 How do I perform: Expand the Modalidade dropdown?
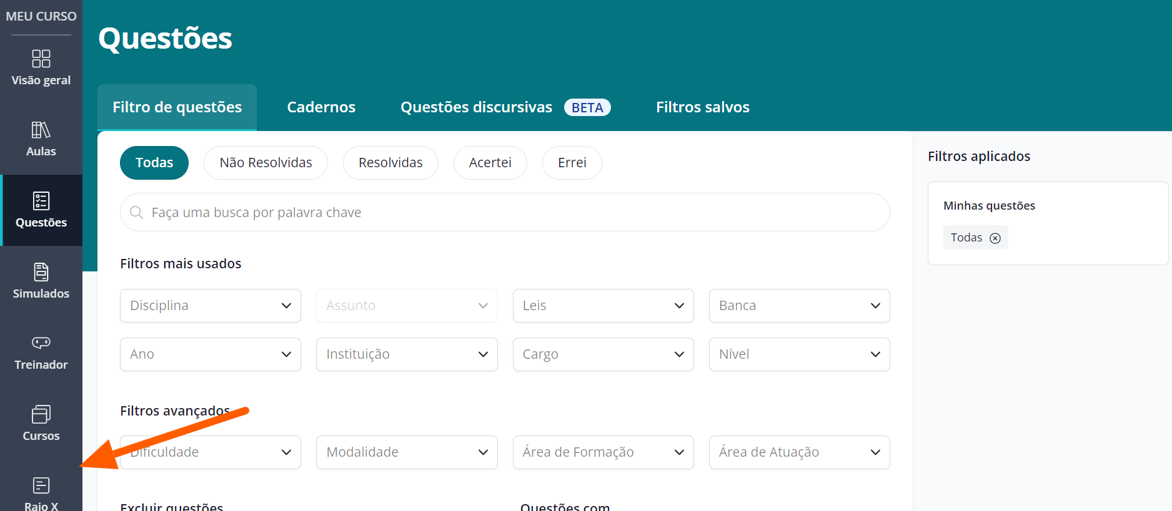click(x=407, y=452)
